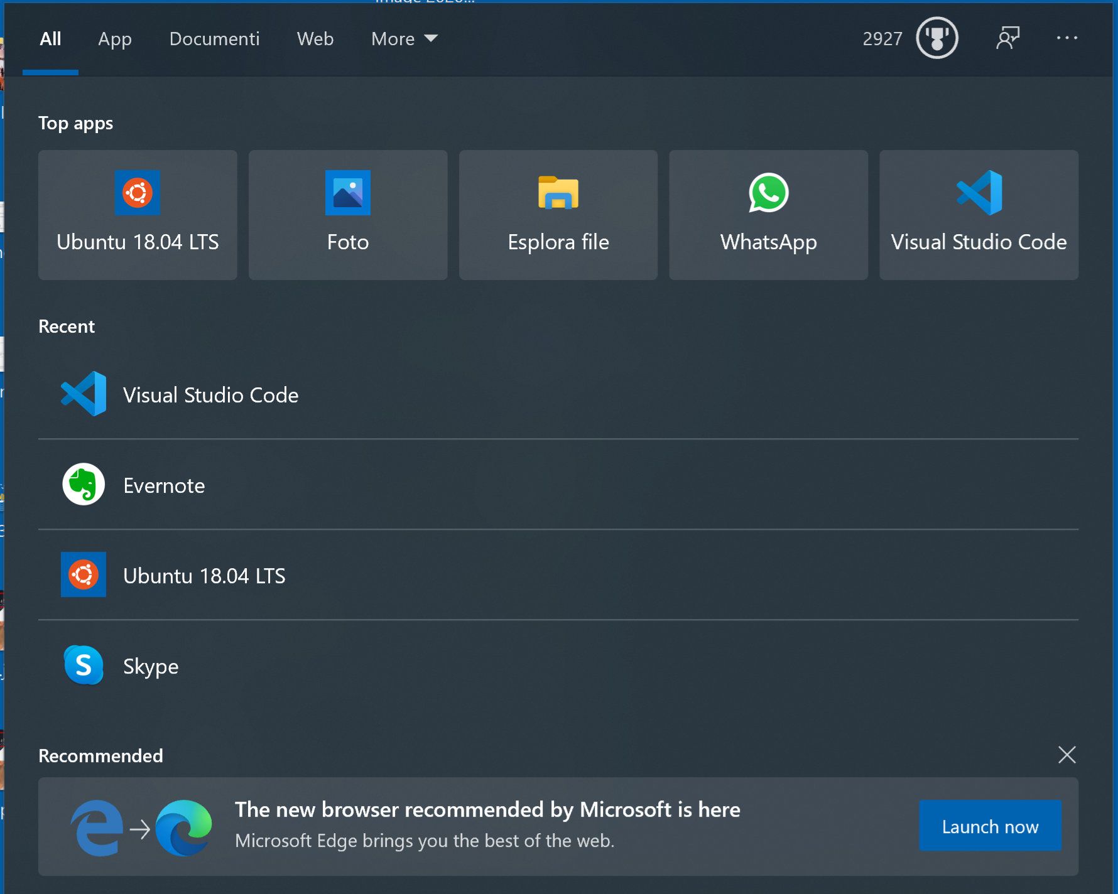This screenshot has width=1118, height=894.
Task: Select the Skype label in Recent
Action: tap(151, 667)
